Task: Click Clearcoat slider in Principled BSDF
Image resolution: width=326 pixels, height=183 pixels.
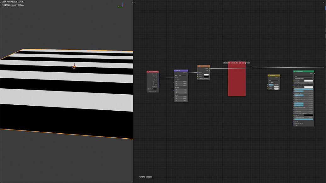Action: (x=304, y=105)
